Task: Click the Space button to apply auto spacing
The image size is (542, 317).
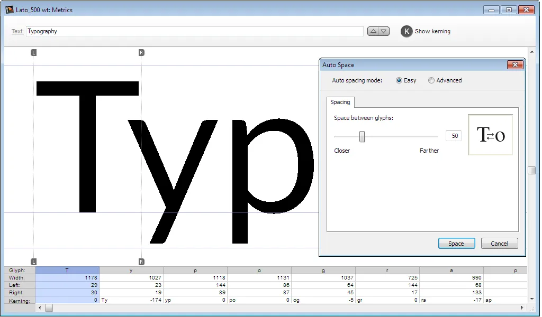Action: tap(456, 243)
